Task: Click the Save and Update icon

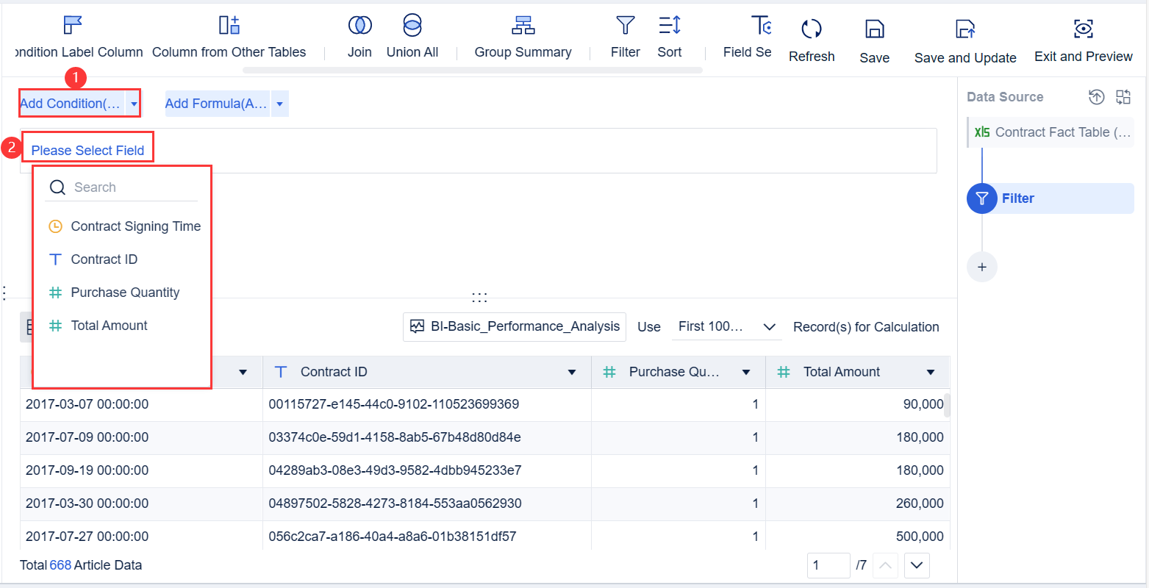Action: tap(964, 29)
